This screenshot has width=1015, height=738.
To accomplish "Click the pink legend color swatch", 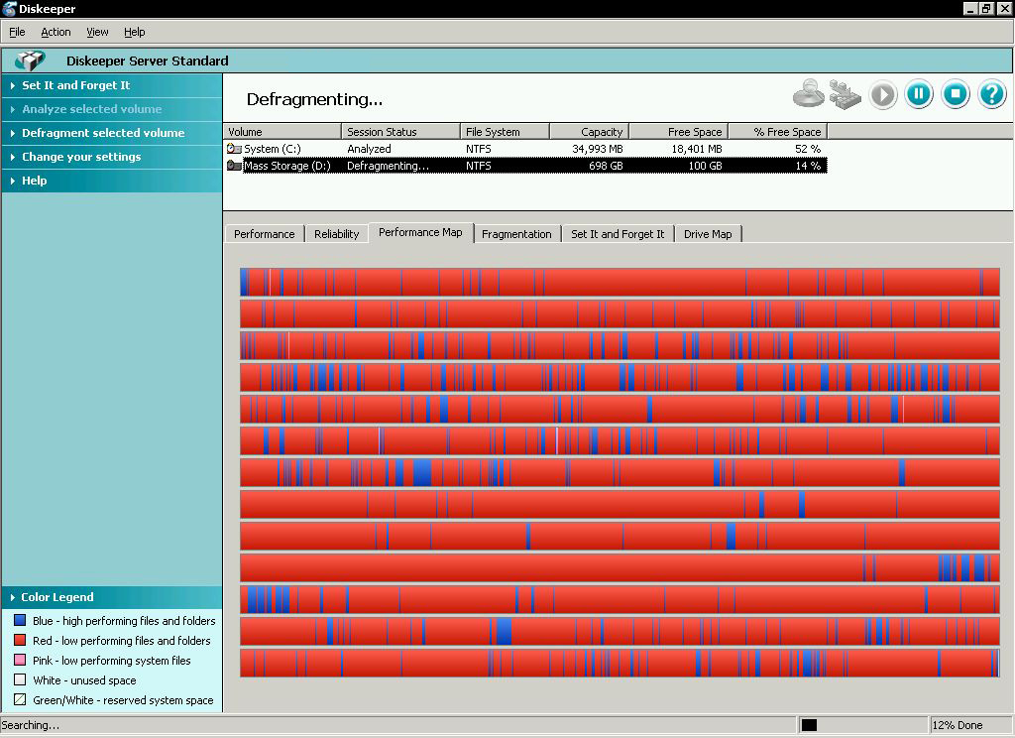I will point(20,661).
